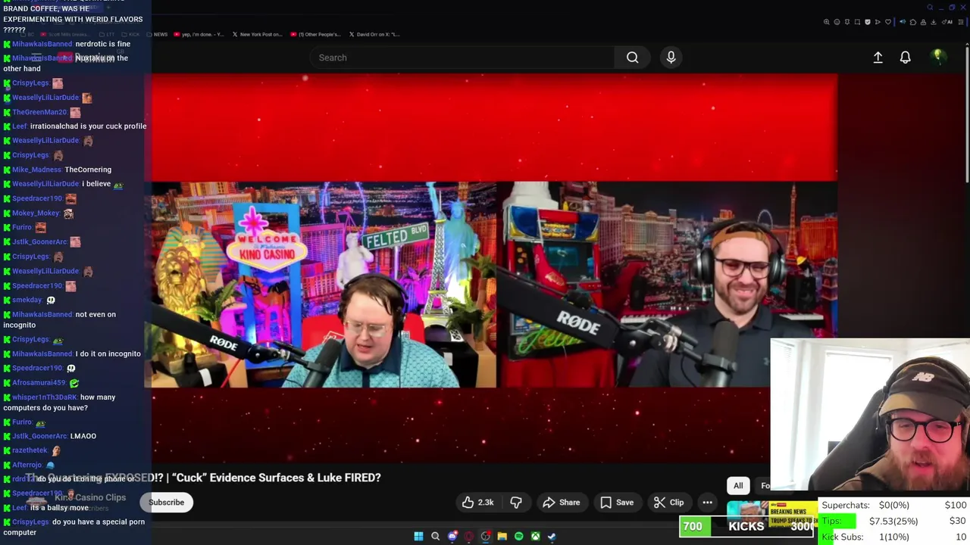970x545 pixels.
Task: Click the Share button under the video
Action: tap(562, 503)
